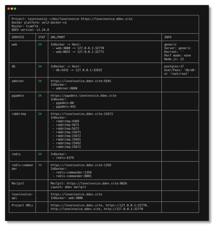
Task: Select the db service name
Action: click(13, 66)
